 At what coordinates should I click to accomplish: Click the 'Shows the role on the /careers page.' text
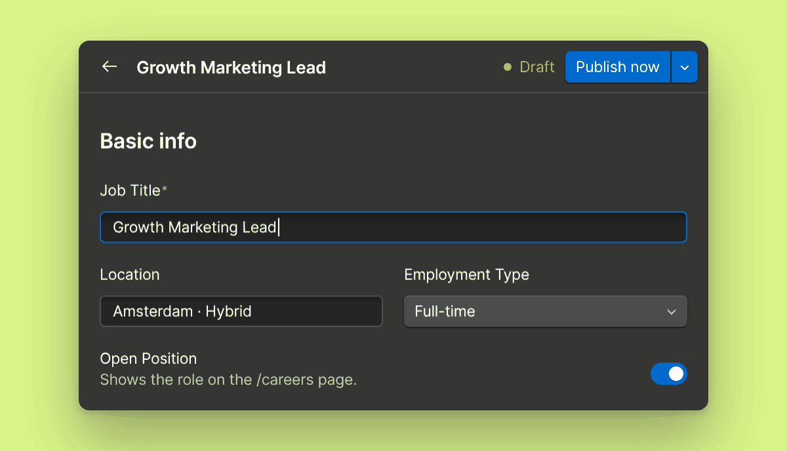coord(228,380)
